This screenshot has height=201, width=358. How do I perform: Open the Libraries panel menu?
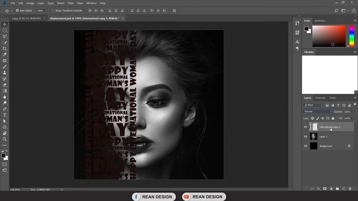pos(355,52)
